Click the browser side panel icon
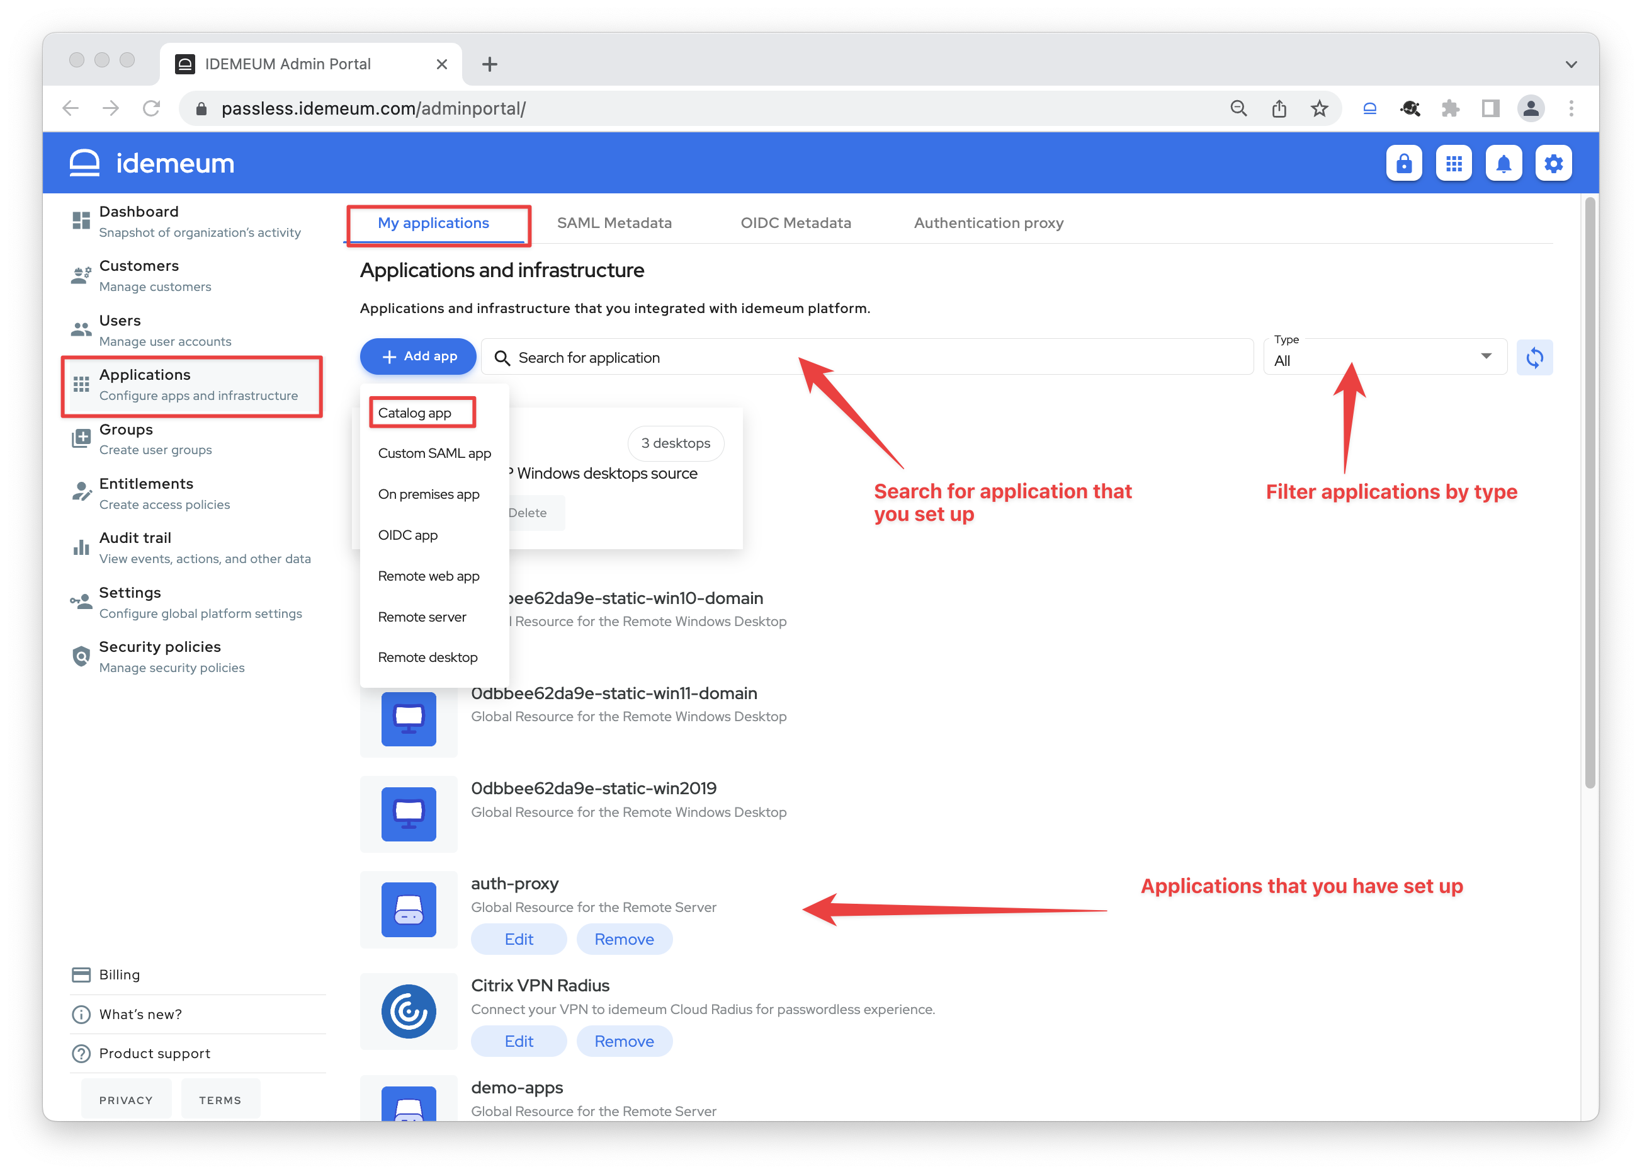The width and height of the screenshot is (1642, 1174). [1490, 108]
